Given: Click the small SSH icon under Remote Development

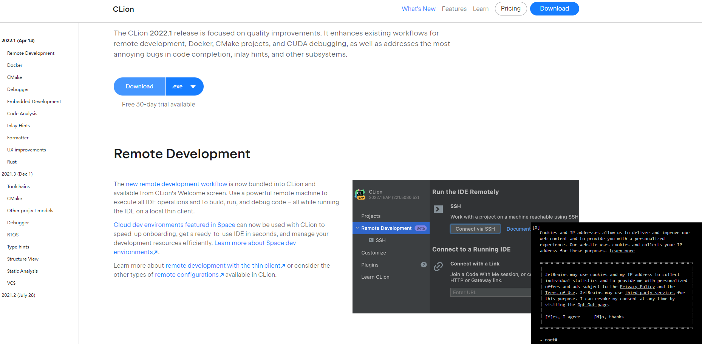Looking at the screenshot, I should [x=371, y=240].
